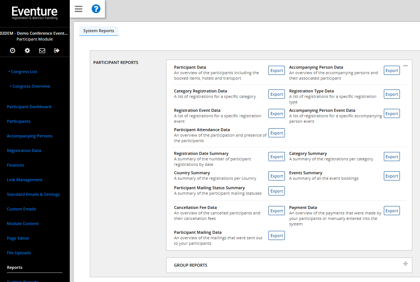This screenshot has width=420, height=282.
Task: Open the clock history icon in sidebar
Action: 12,51
